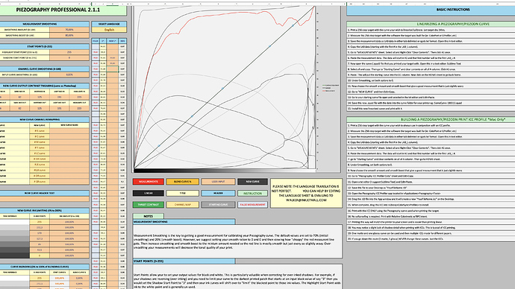The image size is (515, 289).
Task: Select the smoothing boost 80,00% cell
Action: tap(69, 36)
